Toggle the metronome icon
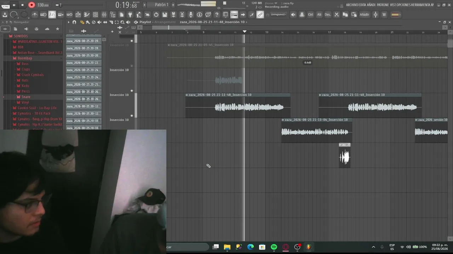 [35, 14]
